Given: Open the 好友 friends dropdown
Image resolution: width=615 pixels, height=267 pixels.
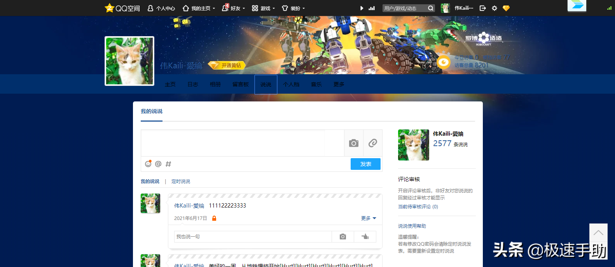Looking at the screenshot, I should click(234, 8).
